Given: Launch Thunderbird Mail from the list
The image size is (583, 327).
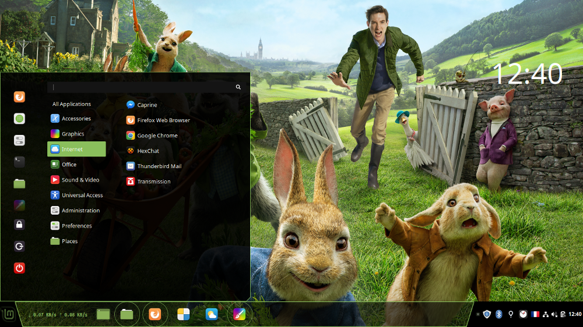Looking at the screenshot, I should 153,166.
